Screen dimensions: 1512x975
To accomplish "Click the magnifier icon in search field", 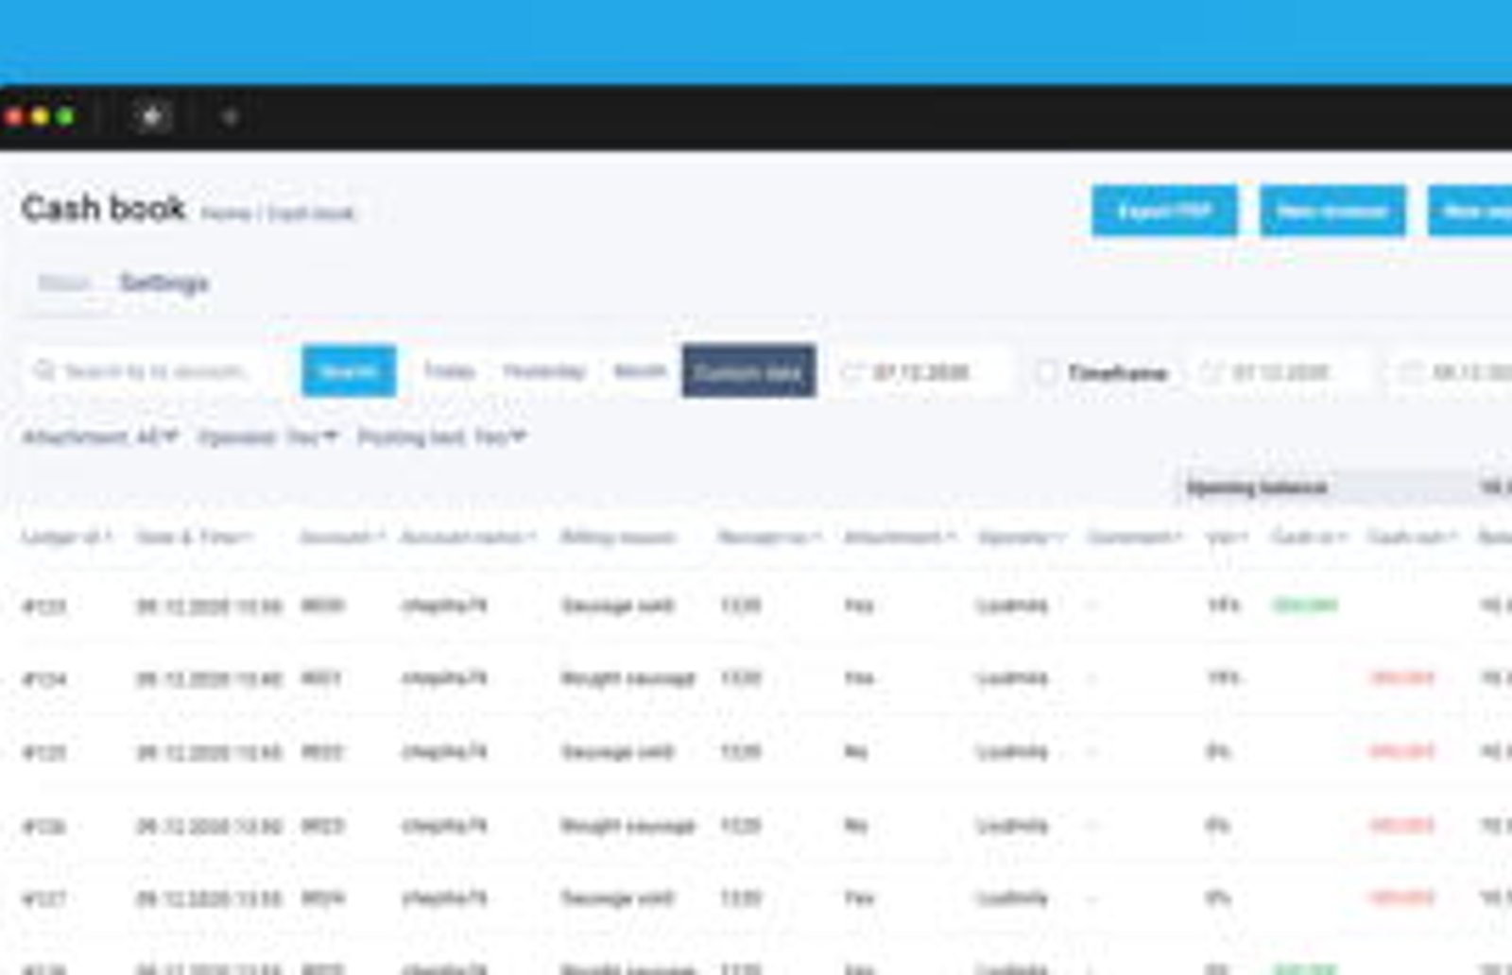I will click(x=43, y=370).
